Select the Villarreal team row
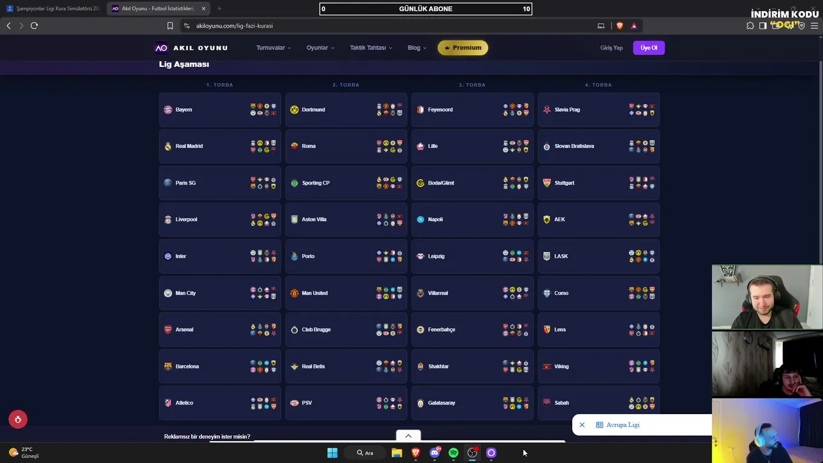823x463 pixels. coord(473,293)
